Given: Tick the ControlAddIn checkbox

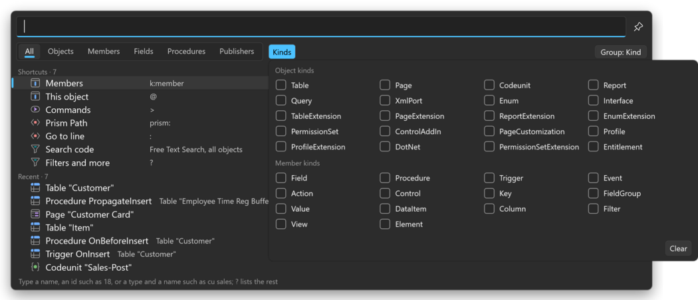Looking at the screenshot, I should [385, 131].
